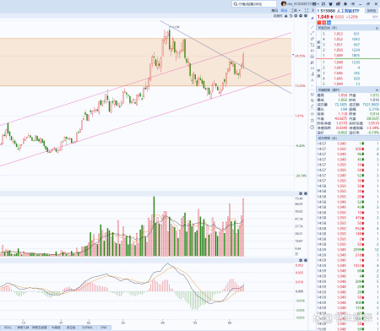Click the pin icon above drawing toolbar
380x331 pixels.
(312, 18)
